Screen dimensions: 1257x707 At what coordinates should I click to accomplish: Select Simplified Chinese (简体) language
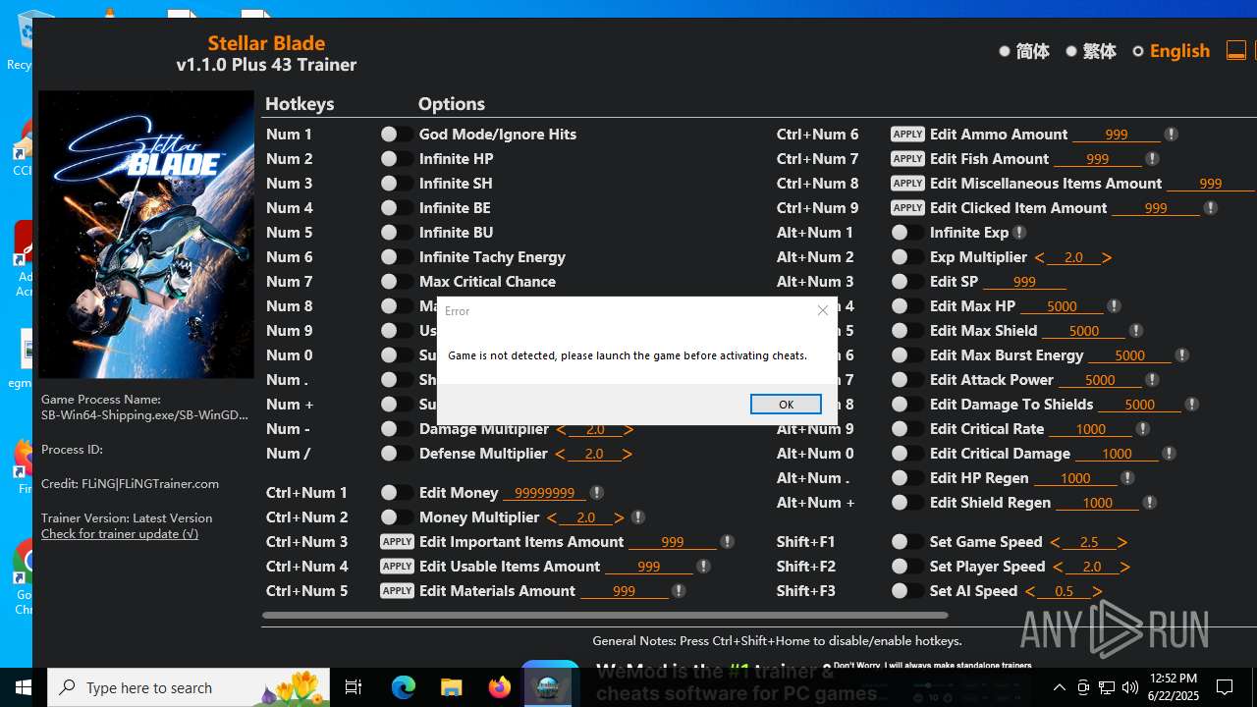click(1005, 51)
